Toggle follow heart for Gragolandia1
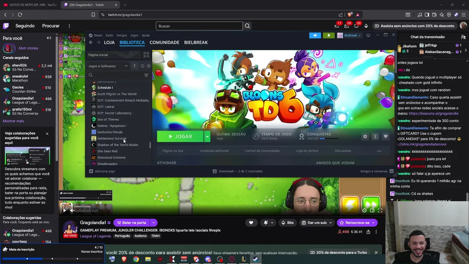 (251, 223)
